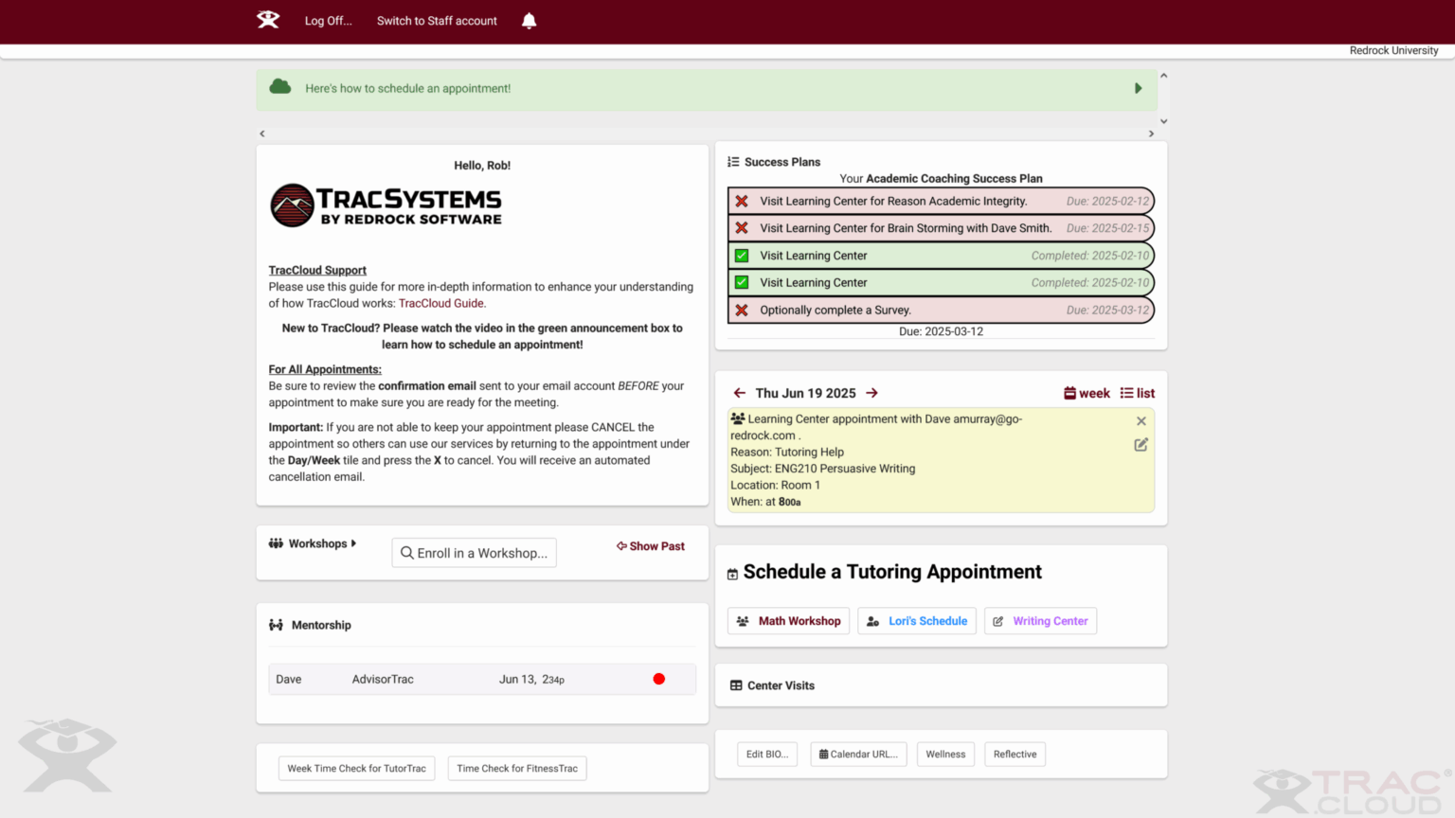Toggle the green checkmark on completed Visit Learning Center
The image size is (1455, 818).
click(x=742, y=255)
